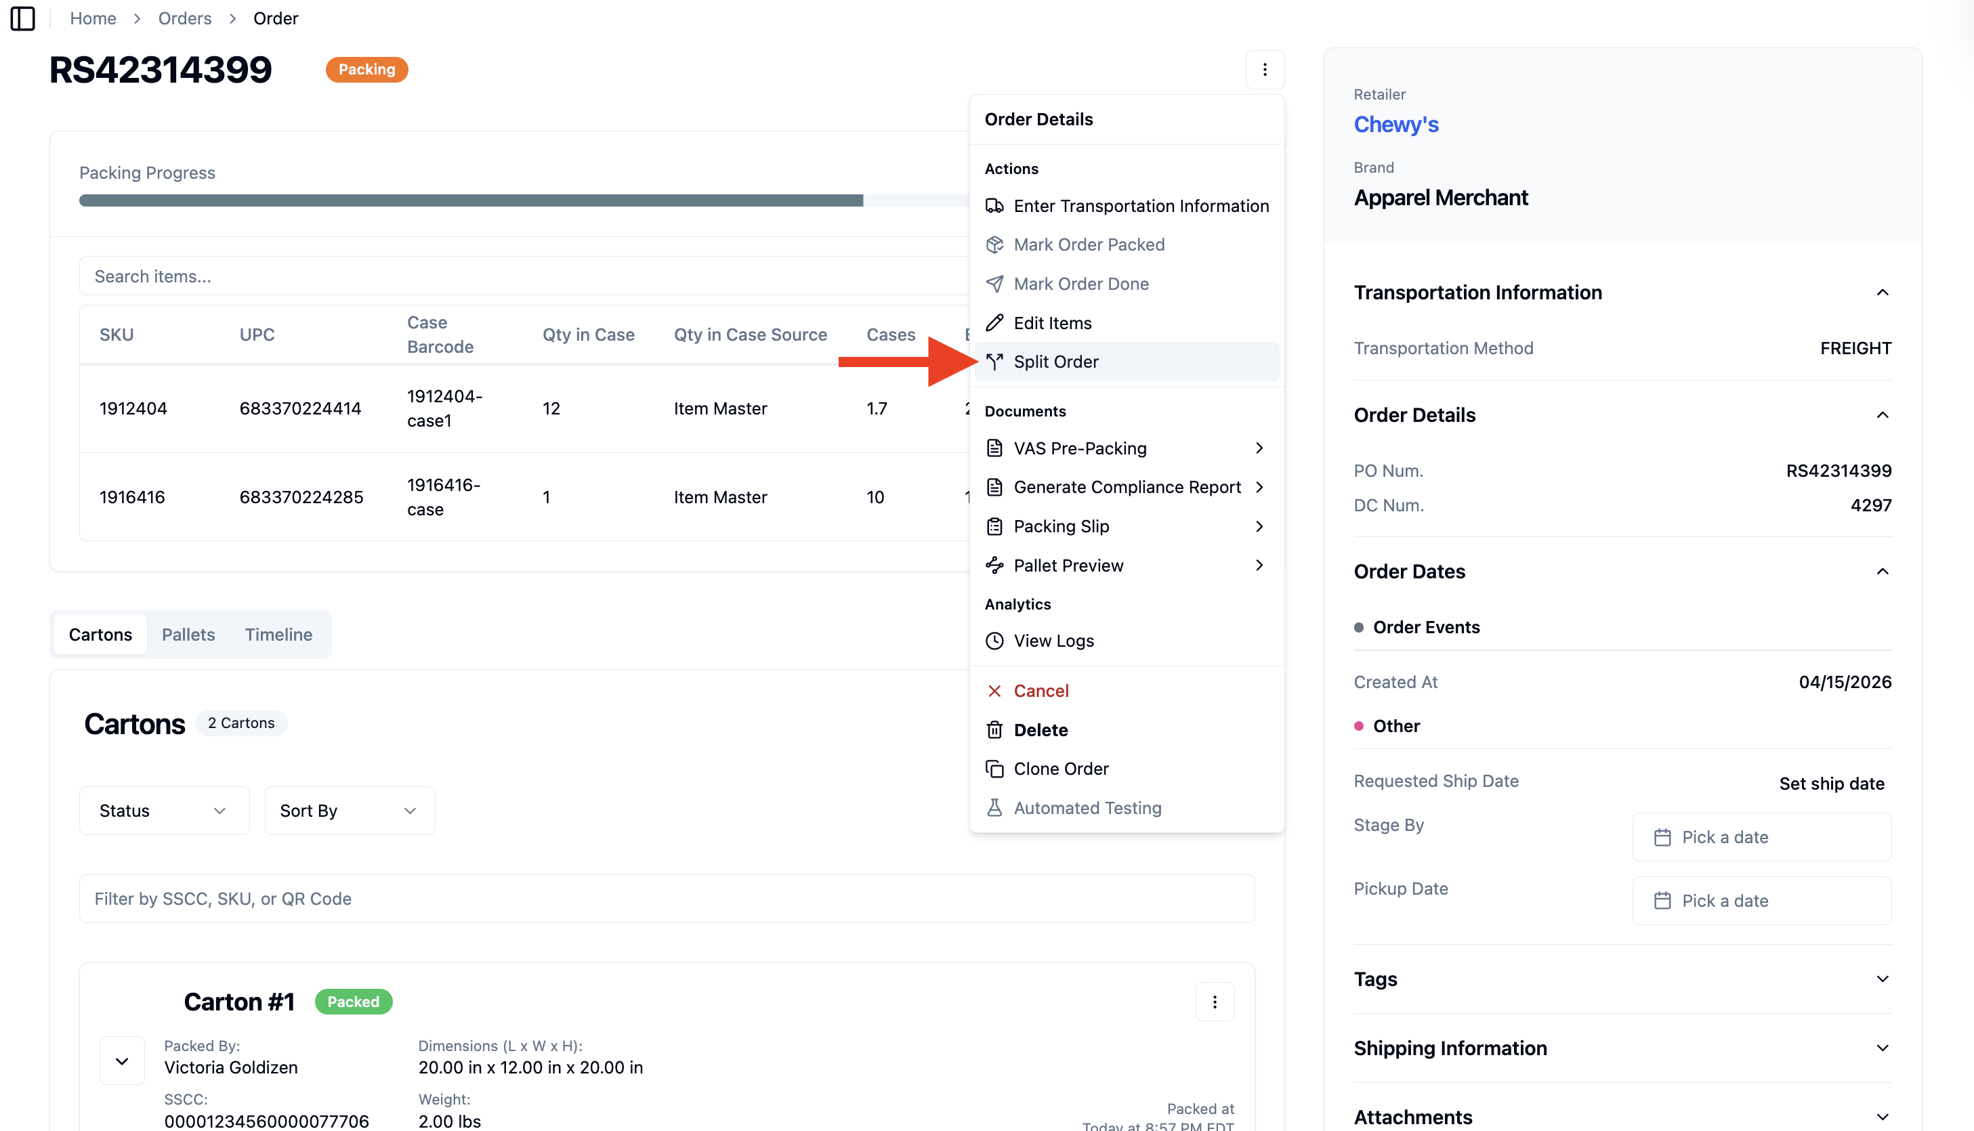Open the Packing Slip submenu
The image size is (1974, 1131).
(1126, 526)
